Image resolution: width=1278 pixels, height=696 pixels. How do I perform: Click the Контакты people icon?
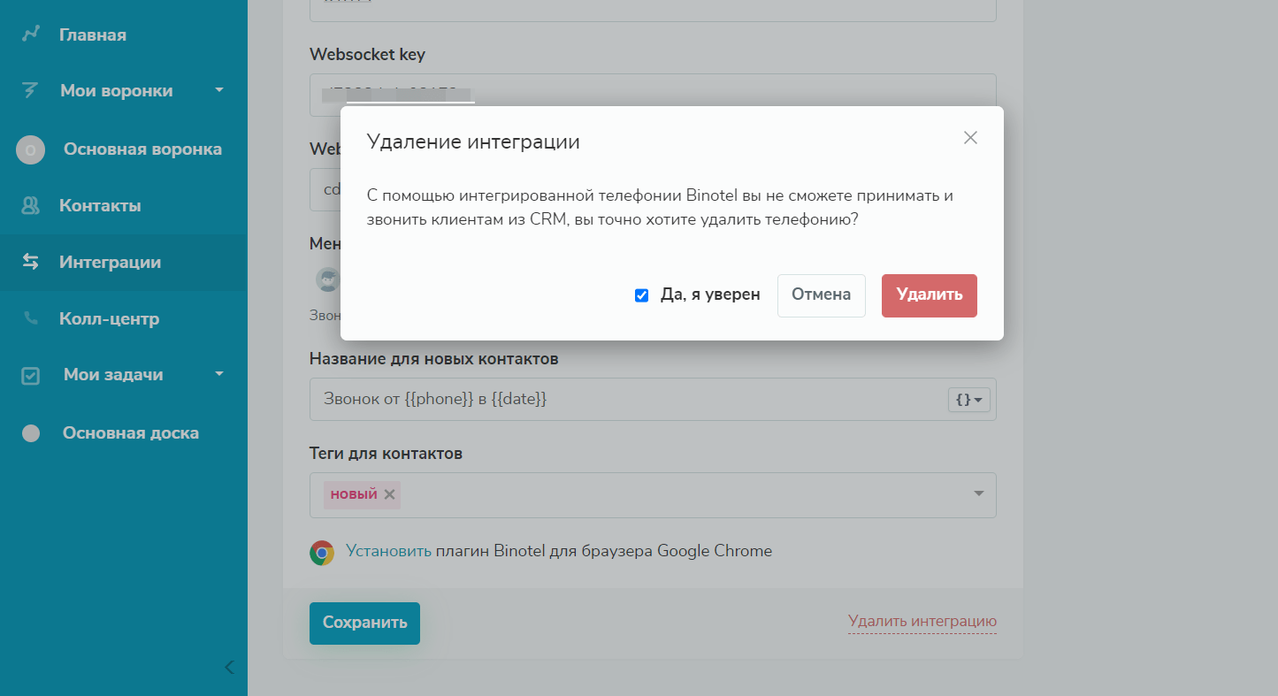[31, 206]
